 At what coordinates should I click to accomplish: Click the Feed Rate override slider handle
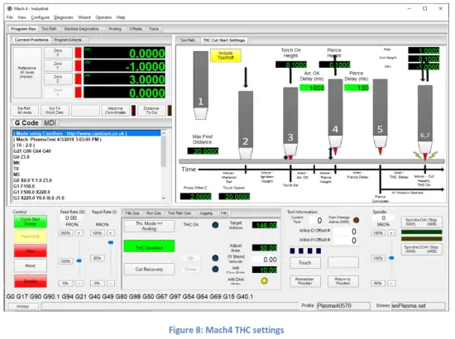pos(79,260)
